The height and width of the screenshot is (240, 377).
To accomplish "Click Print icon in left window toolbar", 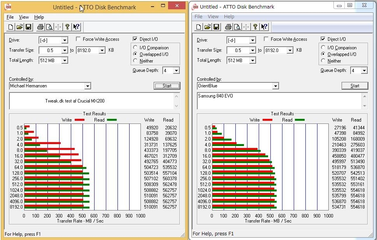I will coord(40,27).
